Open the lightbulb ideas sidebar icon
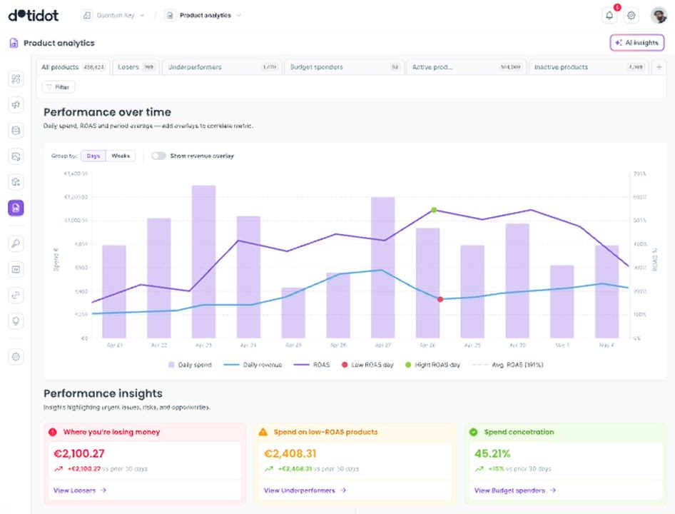The image size is (675, 514). coord(16,321)
